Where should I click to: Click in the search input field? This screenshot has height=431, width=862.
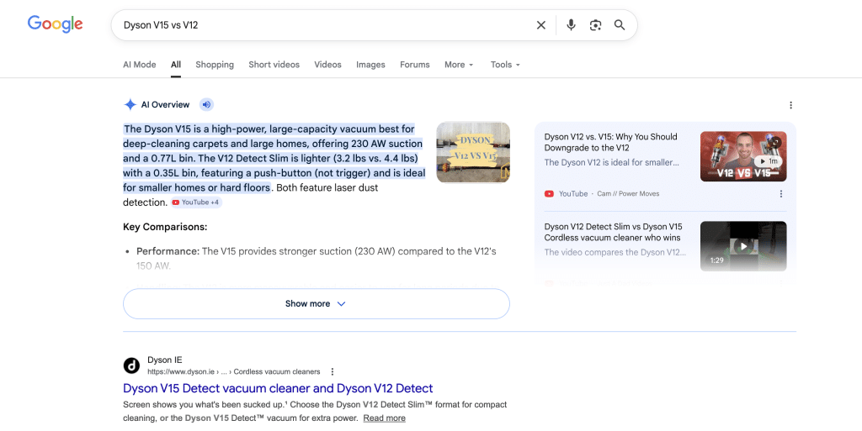pos(320,25)
